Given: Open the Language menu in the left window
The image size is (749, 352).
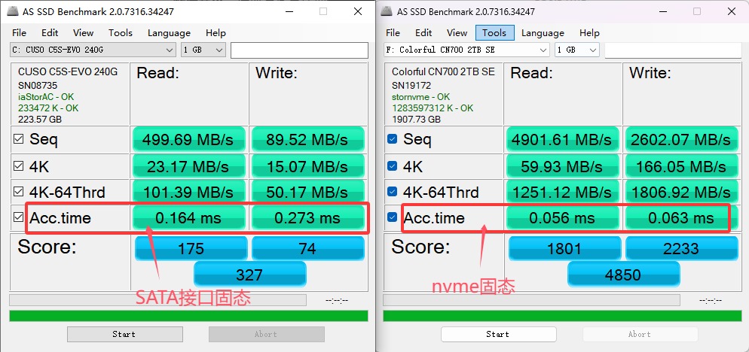Looking at the screenshot, I should [x=169, y=33].
